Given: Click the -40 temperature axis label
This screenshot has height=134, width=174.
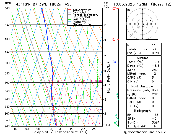Looking at the screenshot, I should click(x=14, y=129).
